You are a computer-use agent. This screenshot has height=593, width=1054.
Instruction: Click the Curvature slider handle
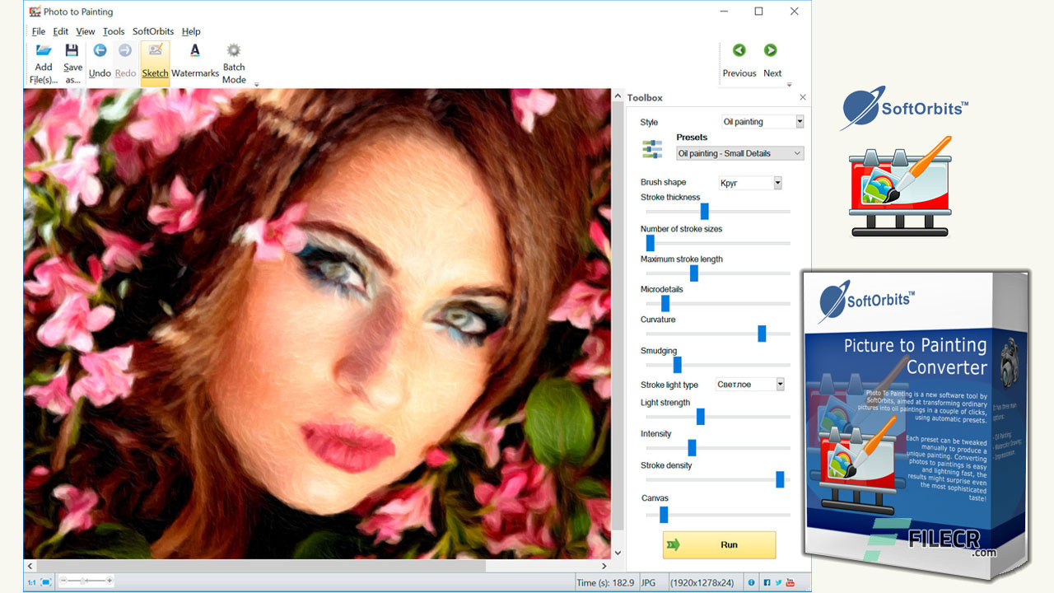point(762,334)
